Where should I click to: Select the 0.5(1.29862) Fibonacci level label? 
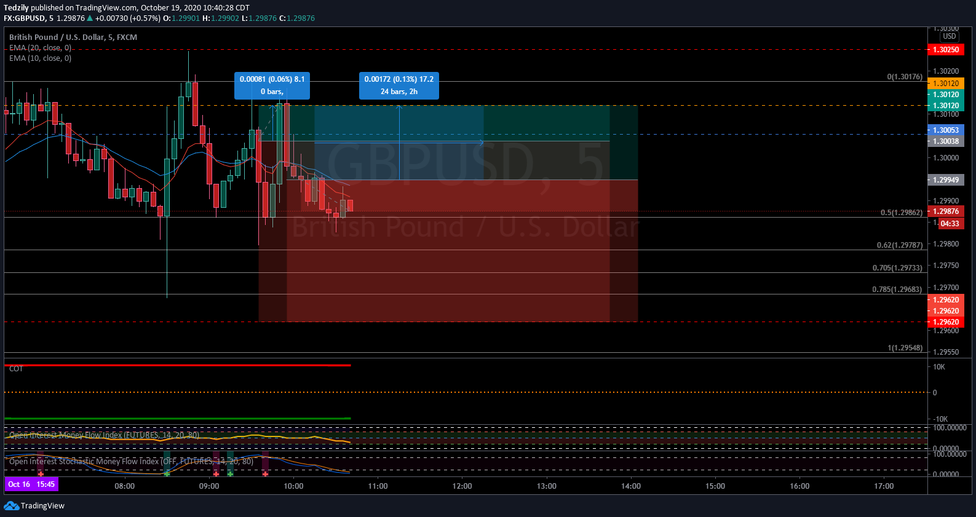coord(902,213)
